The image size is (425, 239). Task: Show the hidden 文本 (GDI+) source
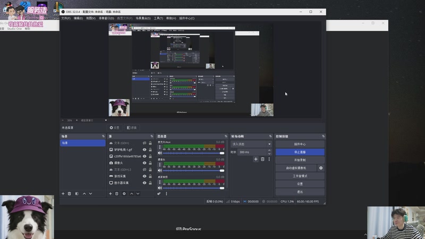(144, 143)
